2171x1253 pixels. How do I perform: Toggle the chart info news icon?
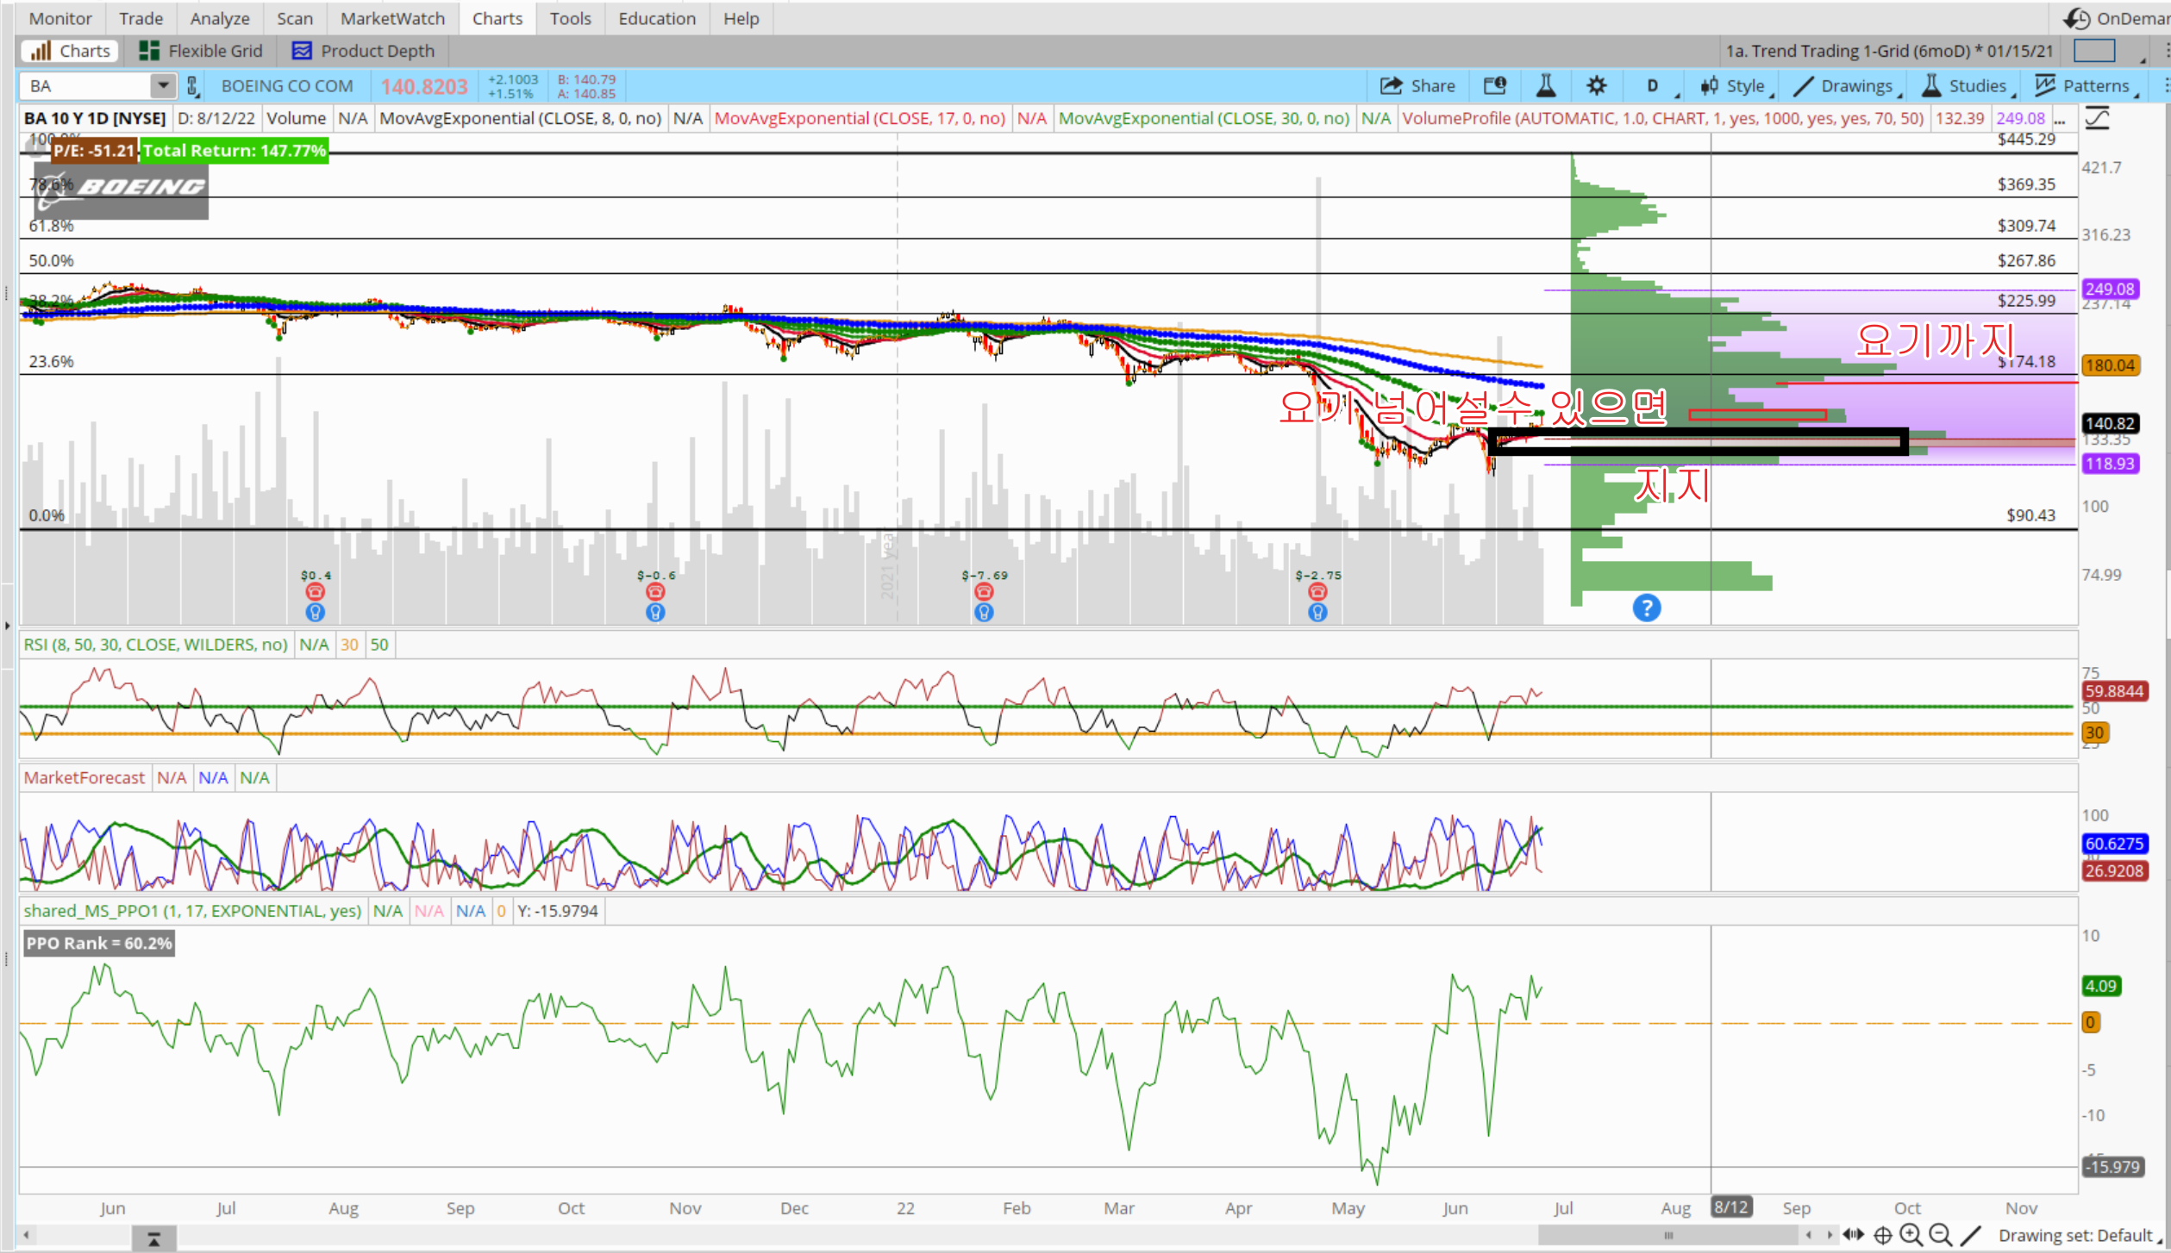coord(1495,85)
